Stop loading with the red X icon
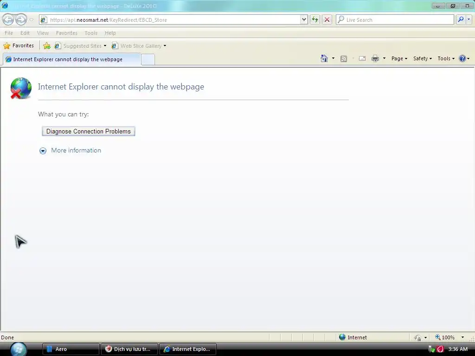The height and width of the screenshot is (356, 475). click(327, 19)
